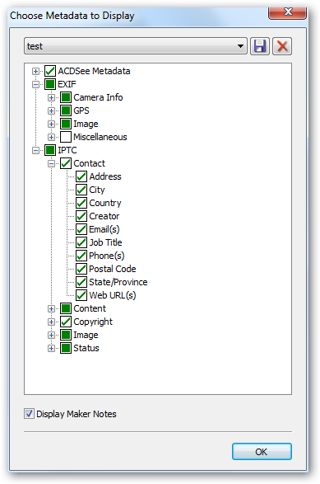Select the State/Province tree item

click(118, 282)
